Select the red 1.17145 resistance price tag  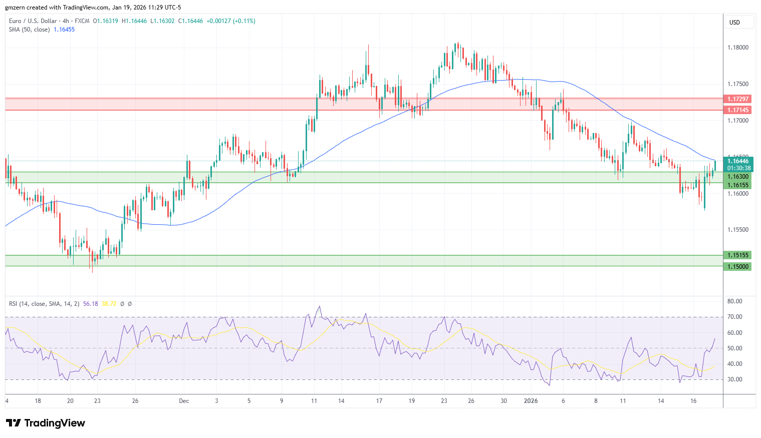[x=738, y=110]
